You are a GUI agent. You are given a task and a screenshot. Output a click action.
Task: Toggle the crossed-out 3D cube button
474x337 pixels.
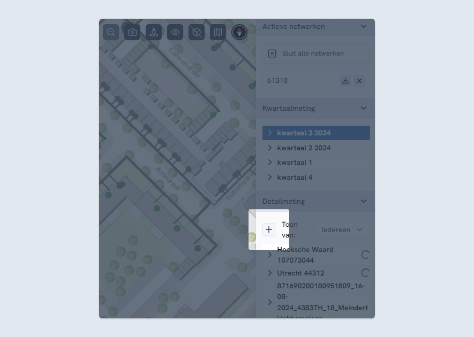pyautogui.click(x=197, y=32)
